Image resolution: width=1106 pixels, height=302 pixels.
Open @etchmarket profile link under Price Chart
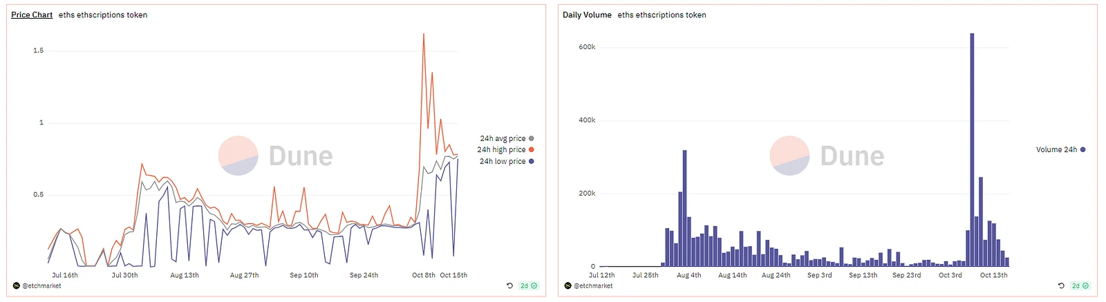42,285
